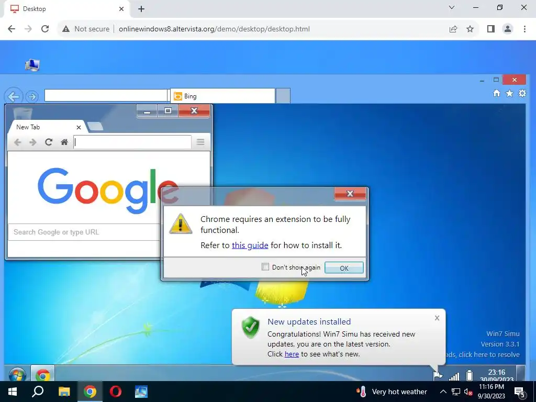Click the battery tray icon in Win7 Simu
This screenshot has width=536, height=402.
click(x=470, y=375)
